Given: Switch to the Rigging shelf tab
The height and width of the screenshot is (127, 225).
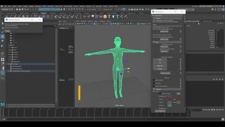Looking at the screenshot, I should [44, 13].
